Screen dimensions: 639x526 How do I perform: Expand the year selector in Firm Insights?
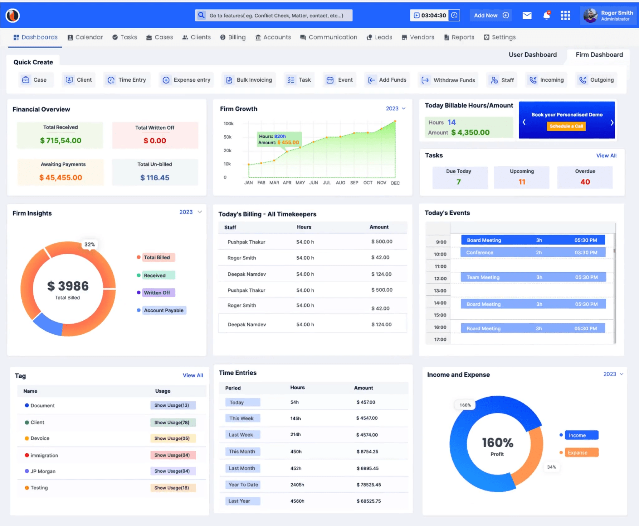click(190, 212)
